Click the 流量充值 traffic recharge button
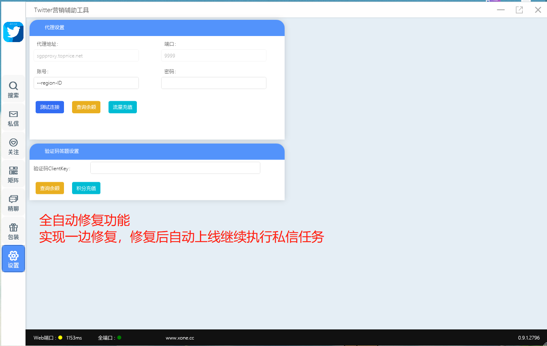The height and width of the screenshot is (346, 547). point(123,107)
